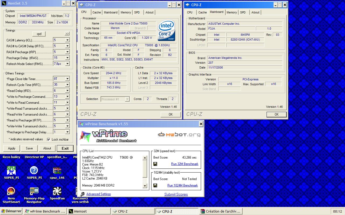The height and width of the screenshot is (215, 345).
Task: Click the taskbar clock showing 00:12
Action: (337, 212)
